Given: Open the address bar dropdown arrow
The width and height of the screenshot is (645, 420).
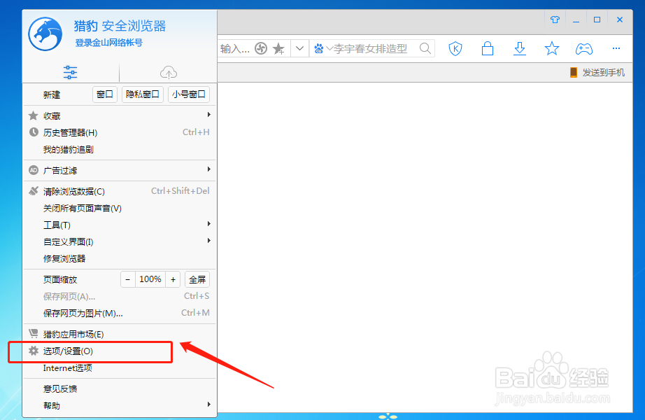Looking at the screenshot, I should [x=300, y=48].
